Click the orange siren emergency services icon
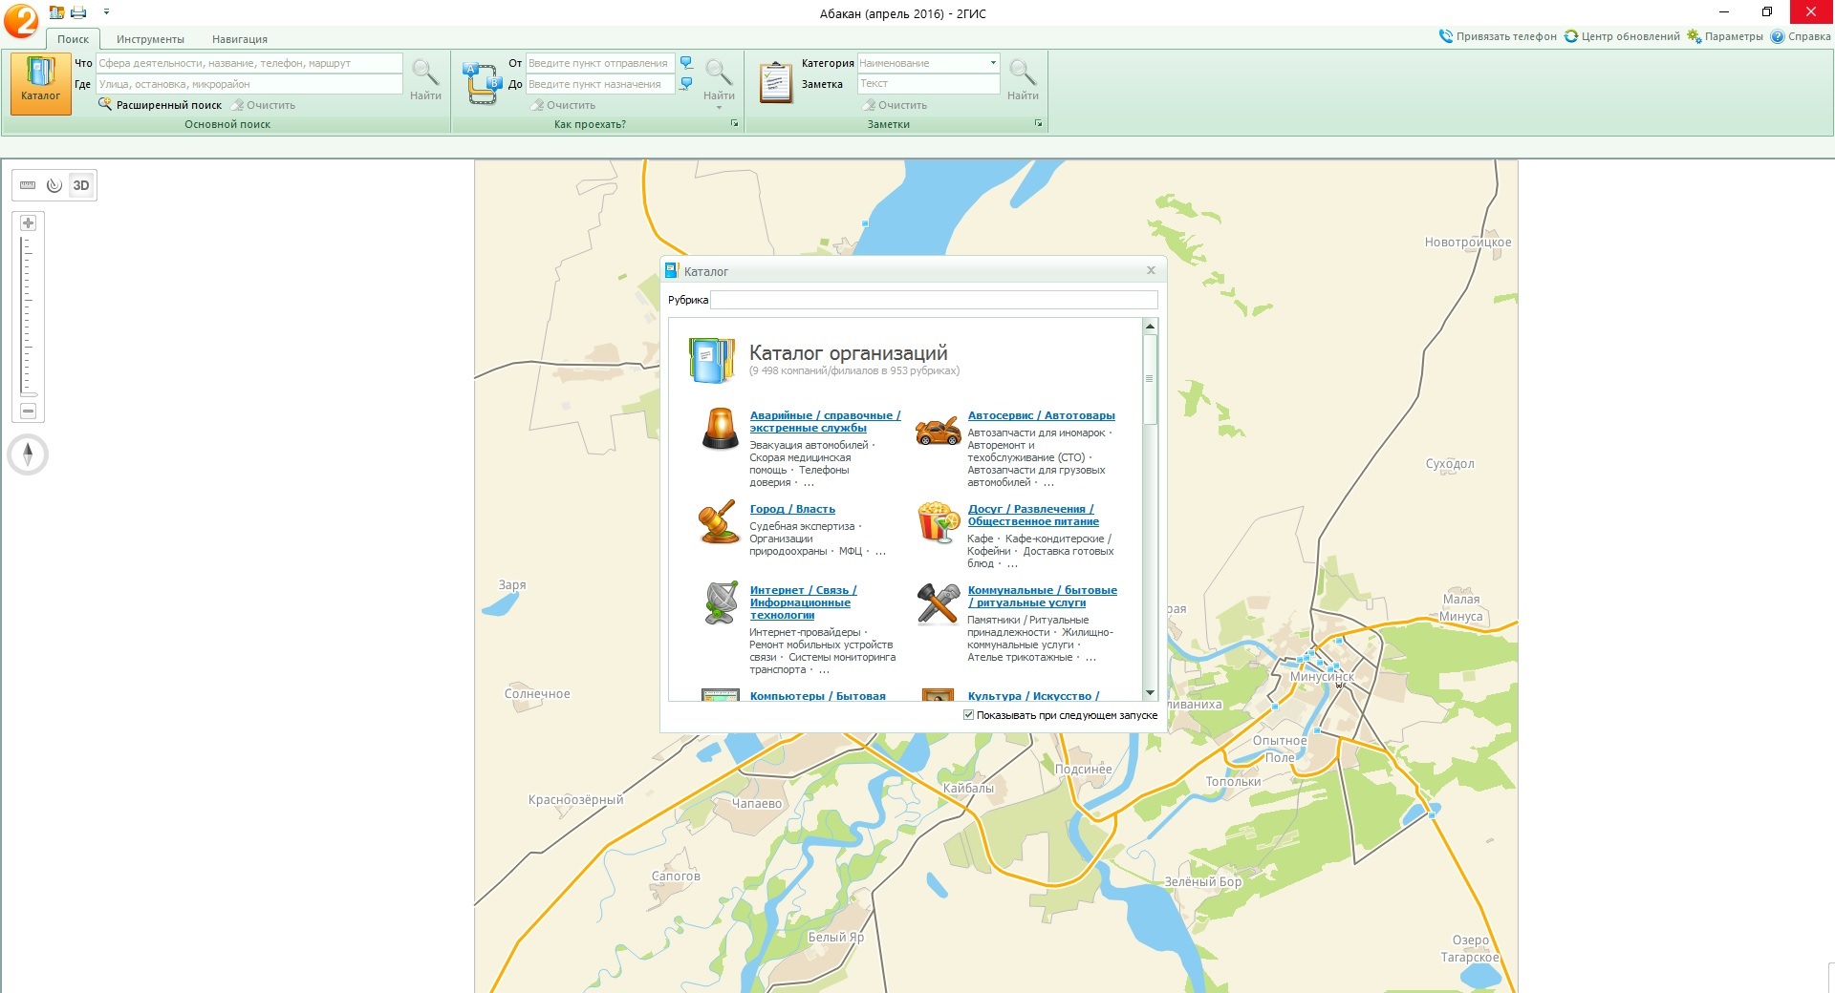The width and height of the screenshot is (1835, 993). (x=721, y=429)
